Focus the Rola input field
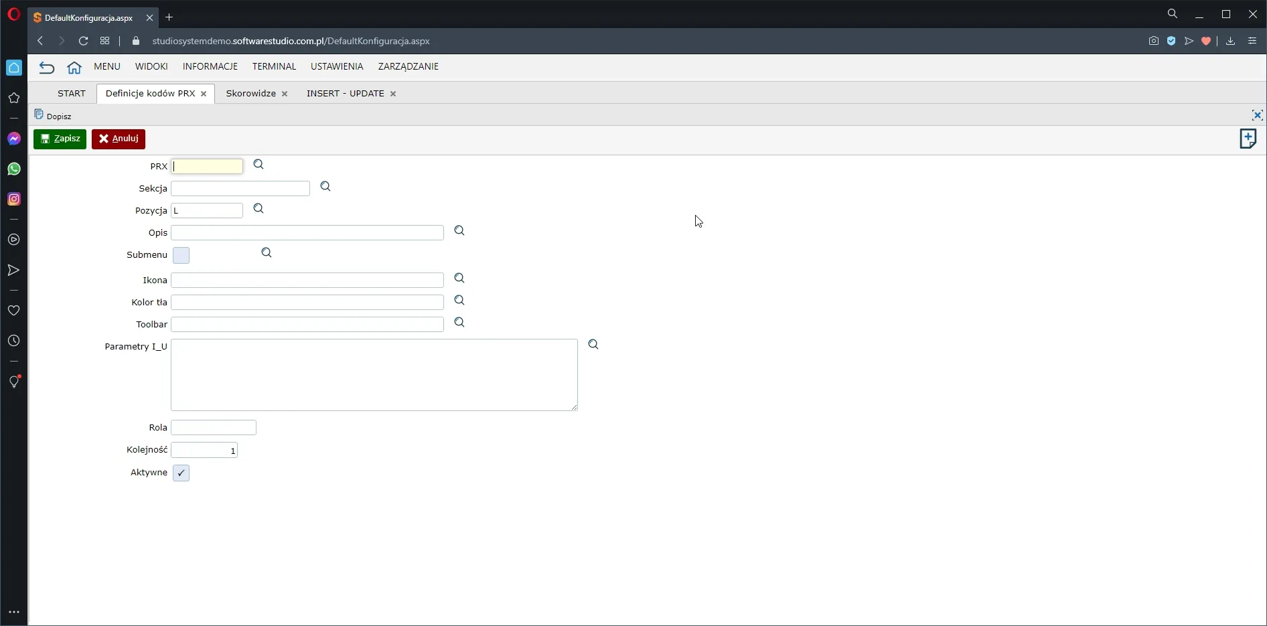Image resolution: width=1267 pixels, height=626 pixels. (214, 427)
